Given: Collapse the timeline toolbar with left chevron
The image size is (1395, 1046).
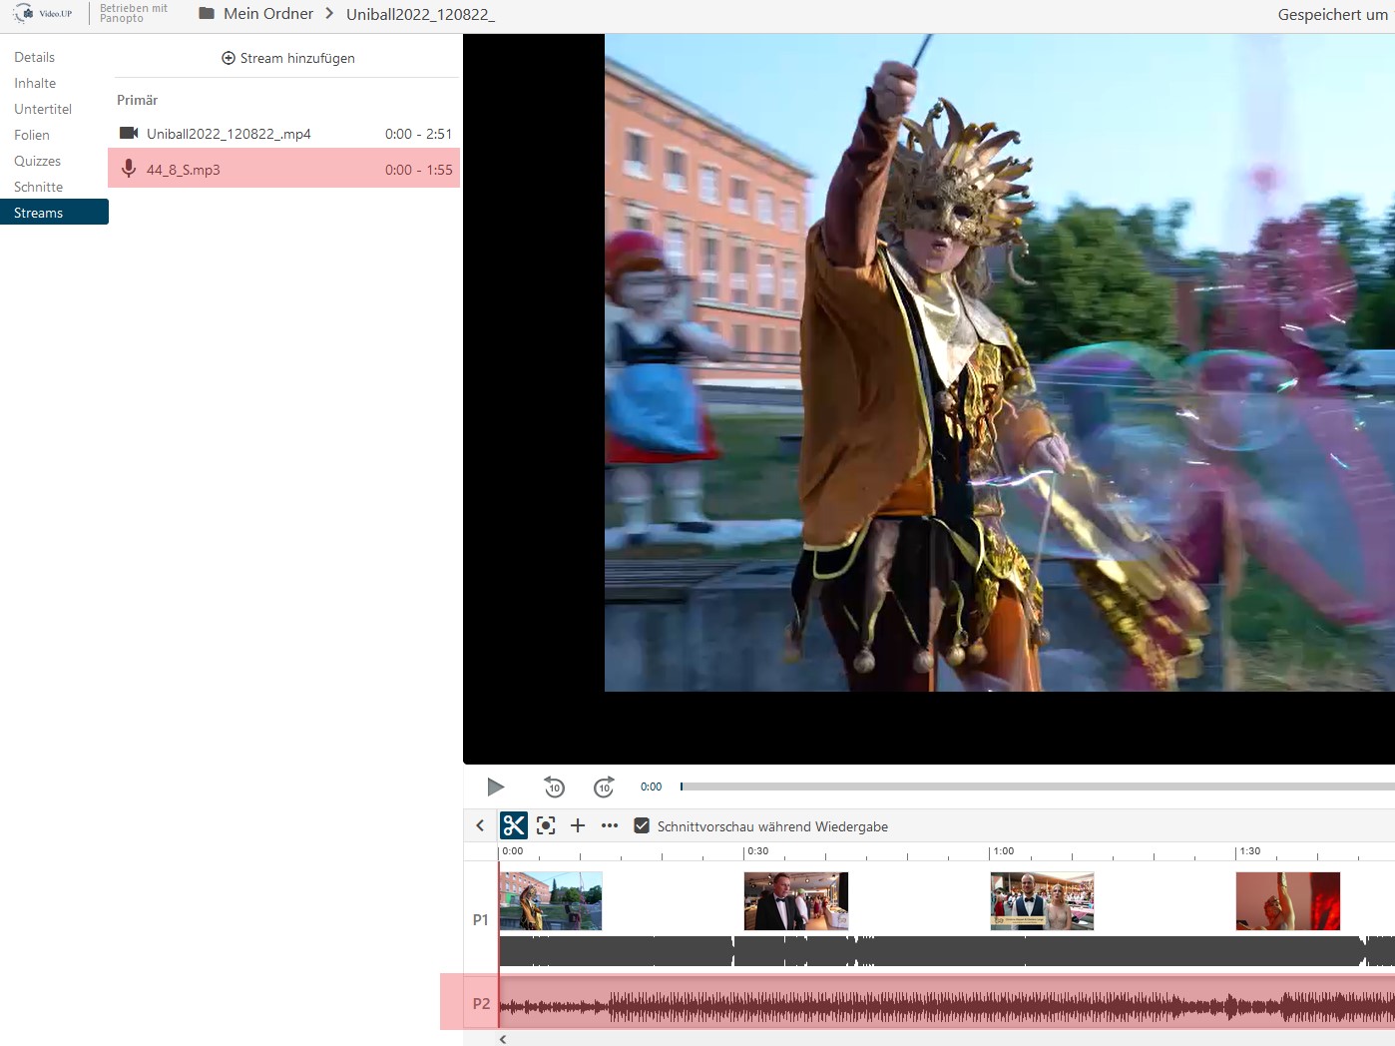Looking at the screenshot, I should 480,825.
